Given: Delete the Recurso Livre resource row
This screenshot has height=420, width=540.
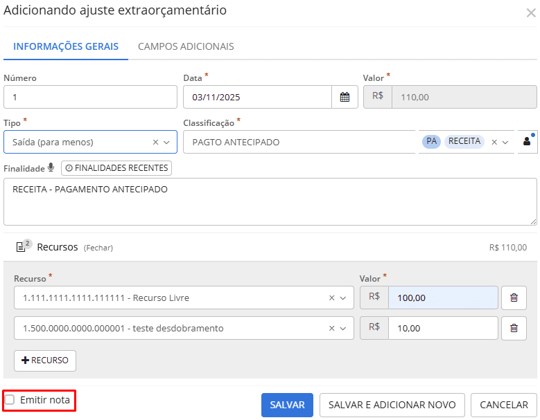Looking at the screenshot, I should click(x=514, y=298).
